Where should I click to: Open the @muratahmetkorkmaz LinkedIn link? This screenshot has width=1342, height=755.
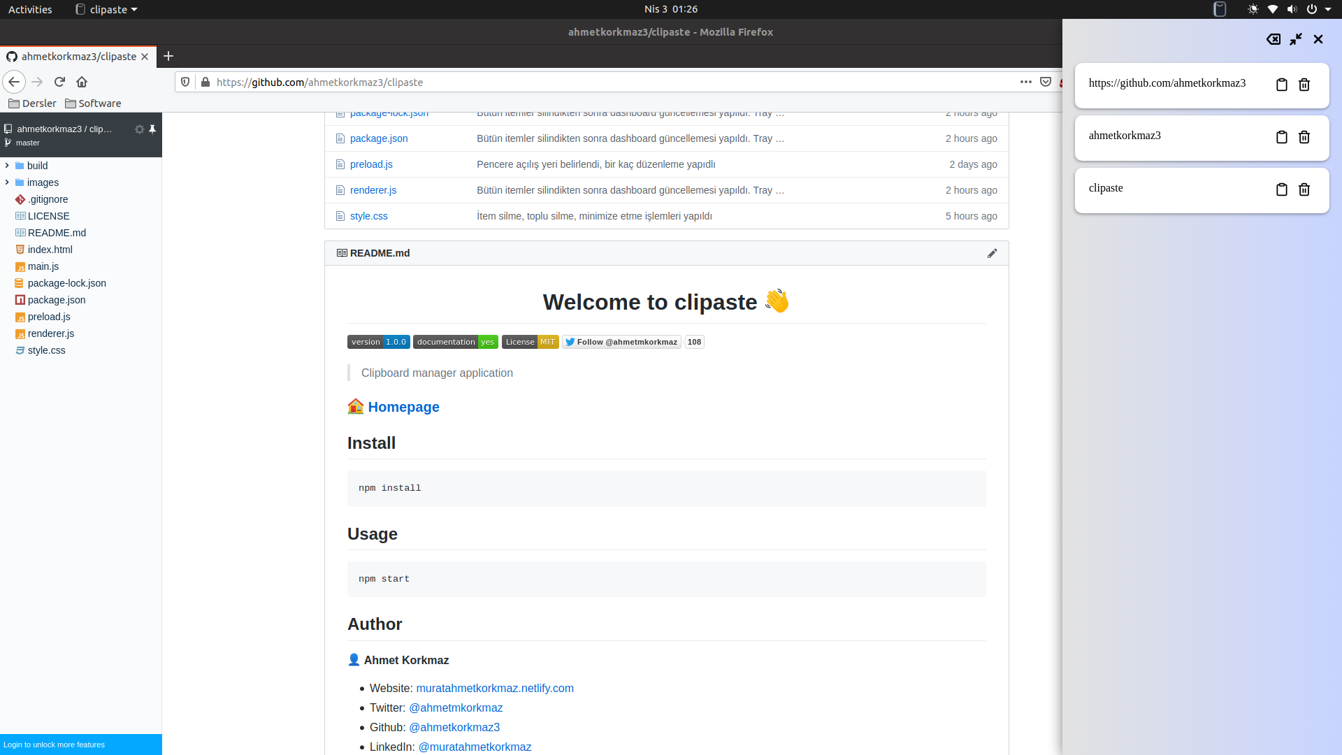pyautogui.click(x=475, y=747)
